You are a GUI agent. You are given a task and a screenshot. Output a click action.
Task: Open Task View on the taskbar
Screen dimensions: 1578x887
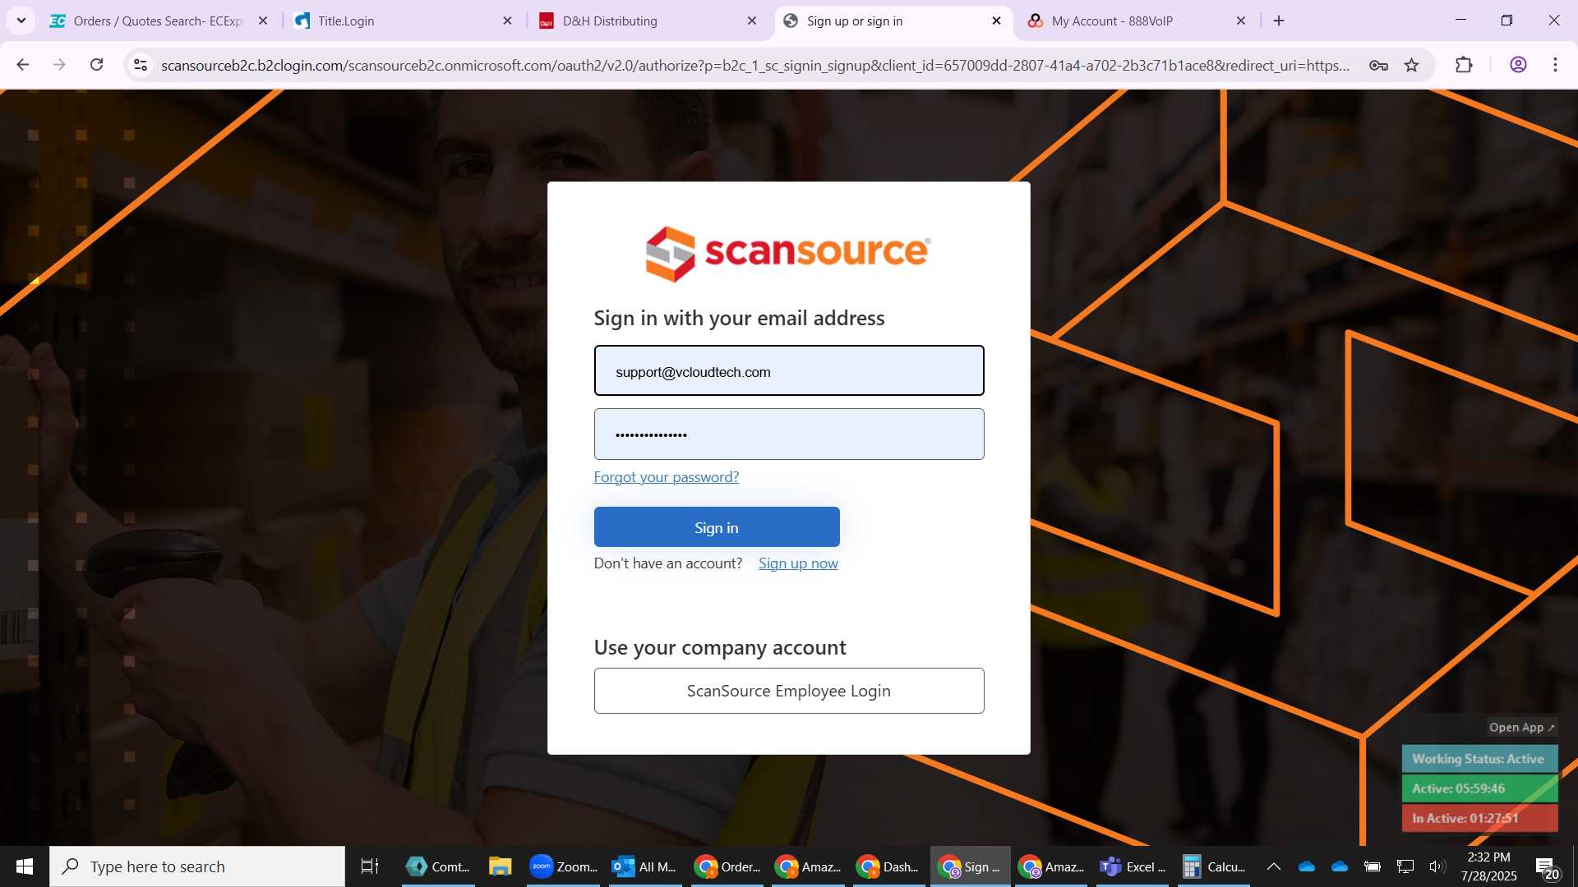[370, 866]
